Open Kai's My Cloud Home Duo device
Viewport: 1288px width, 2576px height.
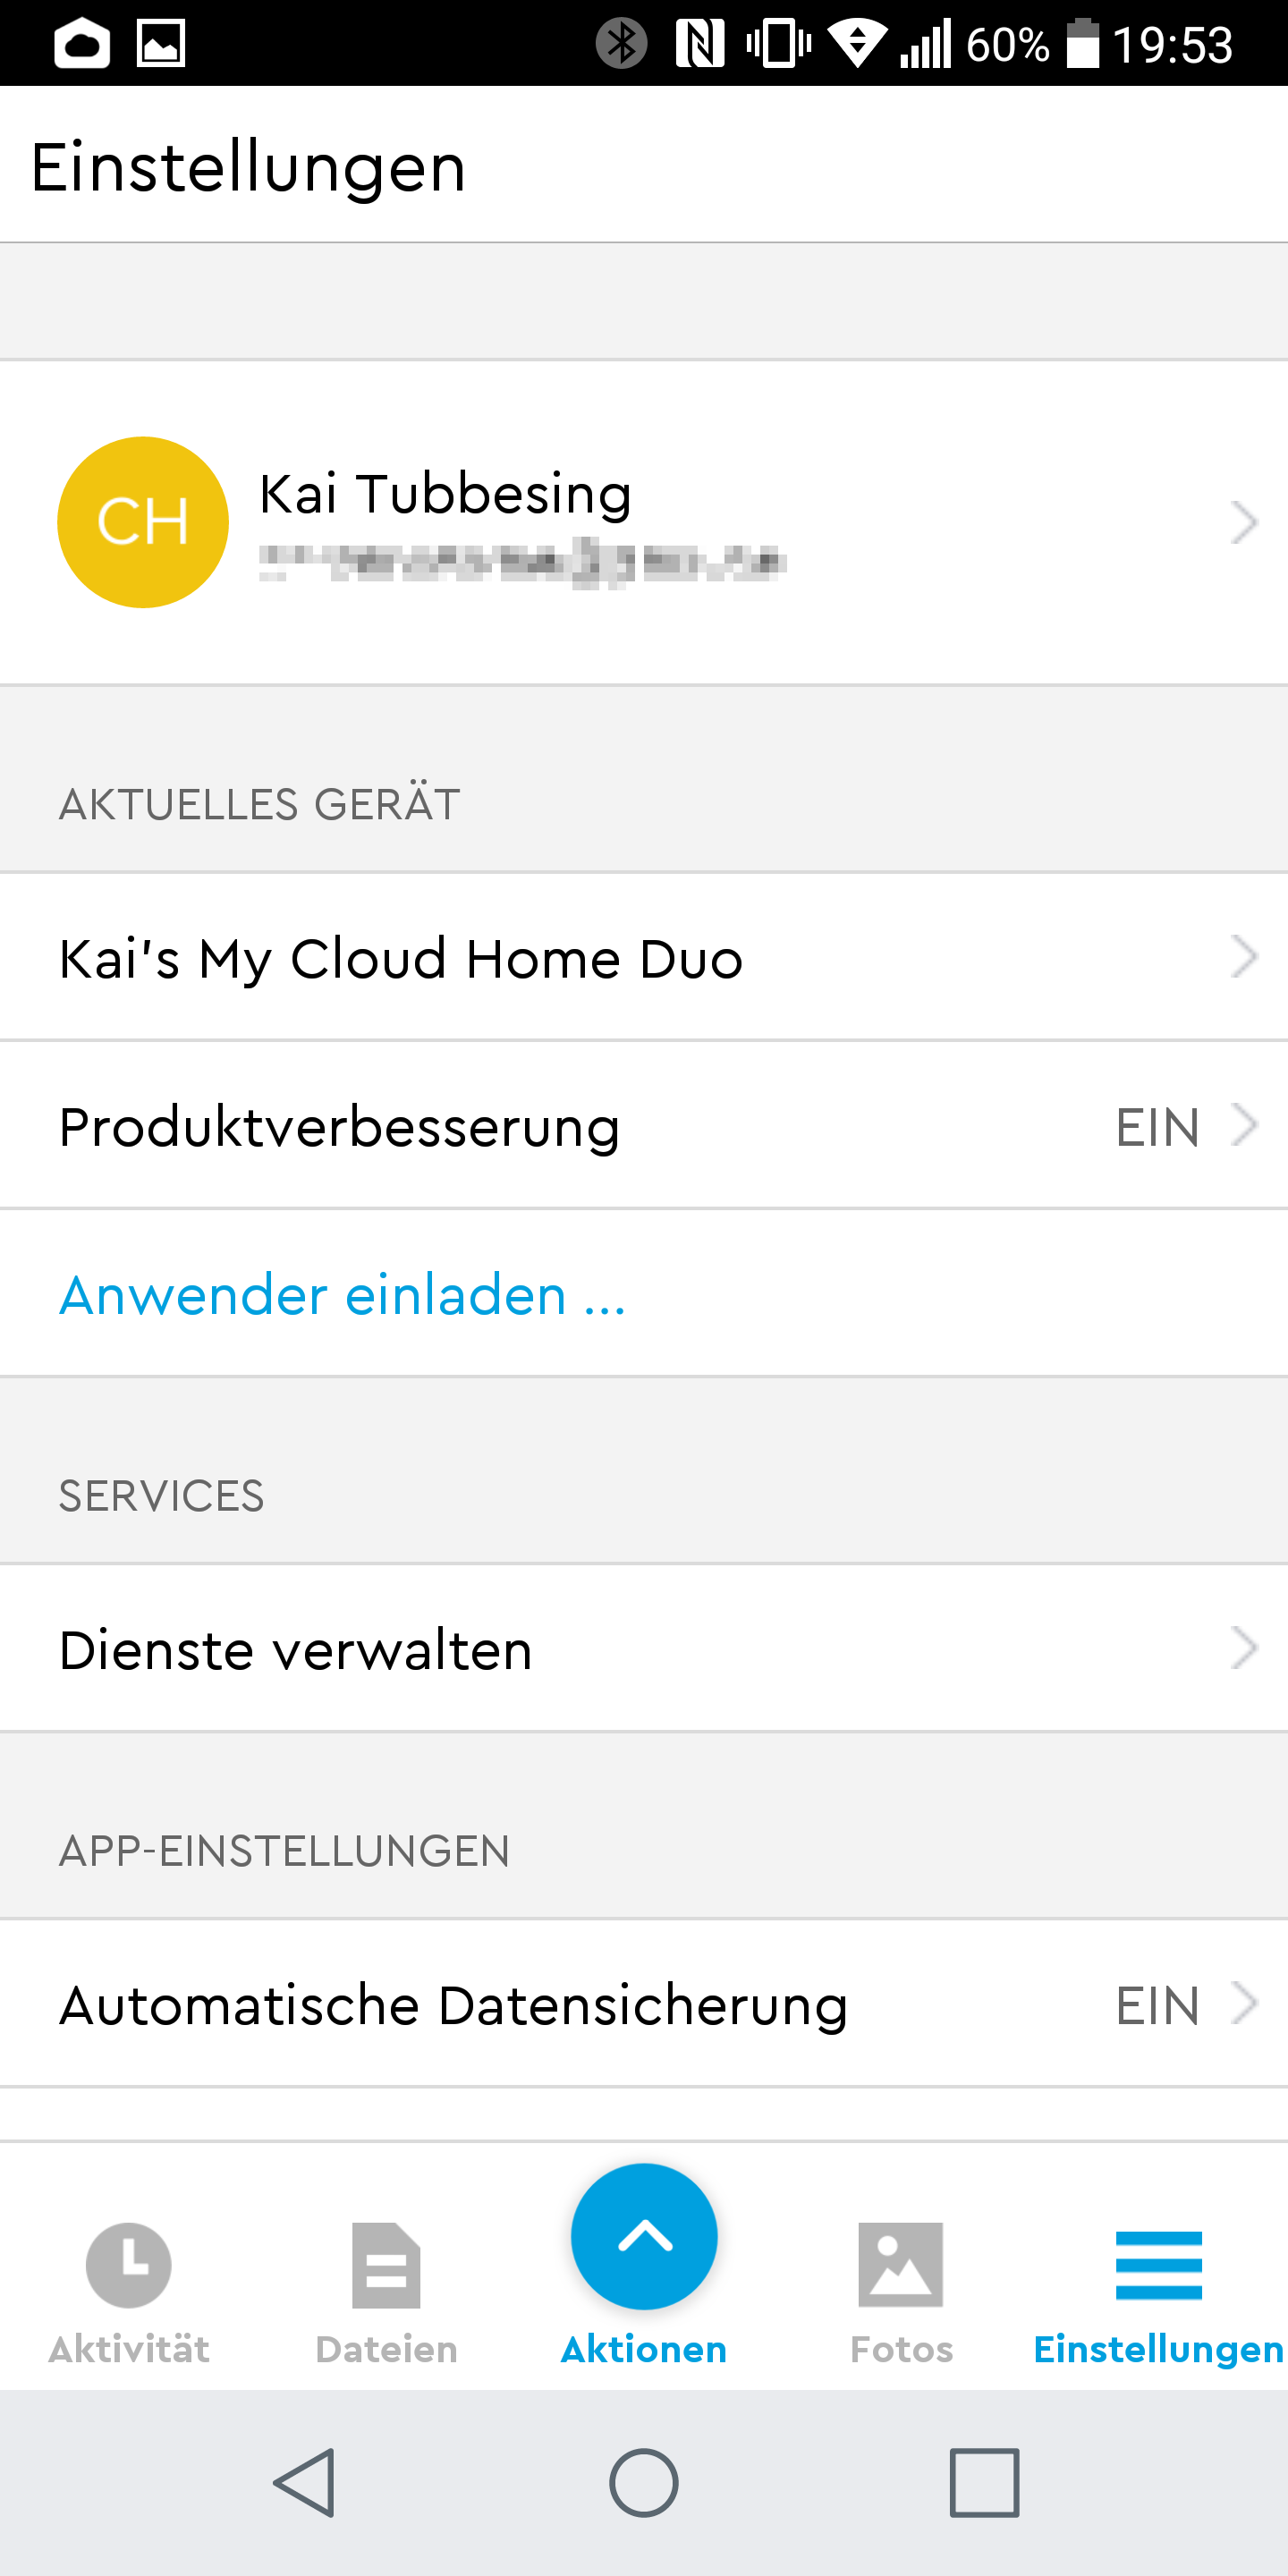point(401,959)
